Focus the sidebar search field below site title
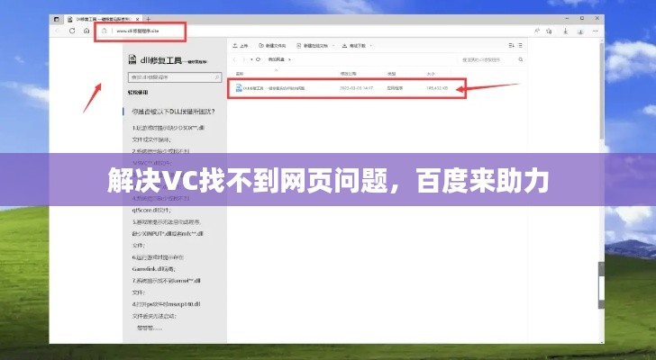This screenshot has width=656, height=360. (x=175, y=77)
